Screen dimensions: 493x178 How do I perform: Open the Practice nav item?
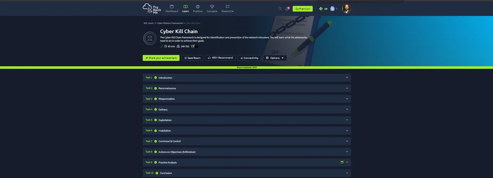click(198, 9)
